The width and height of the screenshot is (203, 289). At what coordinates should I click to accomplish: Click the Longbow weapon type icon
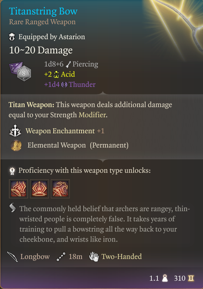click(12, 257)
